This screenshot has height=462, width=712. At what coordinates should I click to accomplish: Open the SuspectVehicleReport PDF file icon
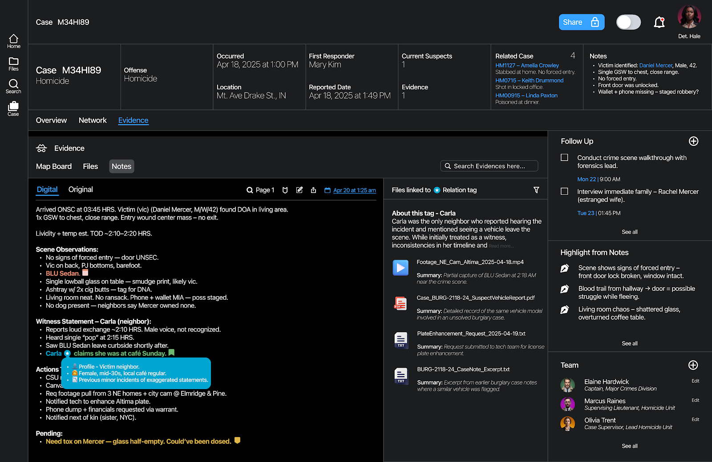click(x=400, y=303)
